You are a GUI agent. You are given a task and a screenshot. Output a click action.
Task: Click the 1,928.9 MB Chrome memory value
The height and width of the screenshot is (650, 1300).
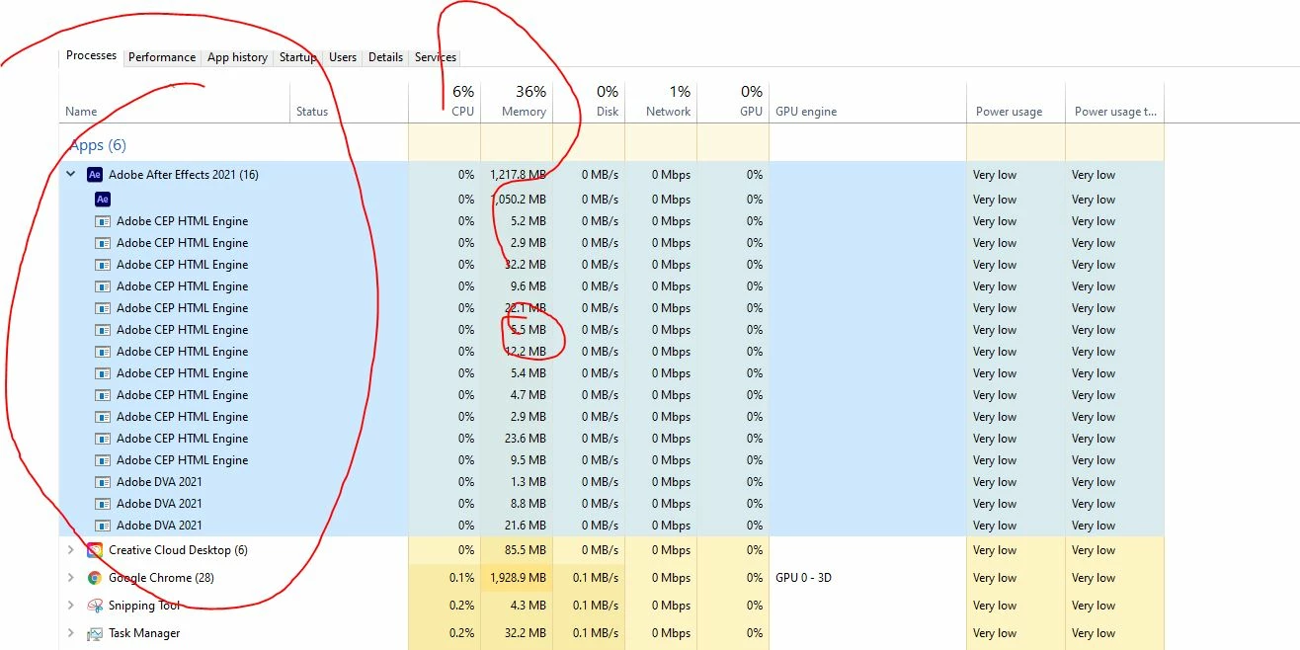[x=518, y=578]
